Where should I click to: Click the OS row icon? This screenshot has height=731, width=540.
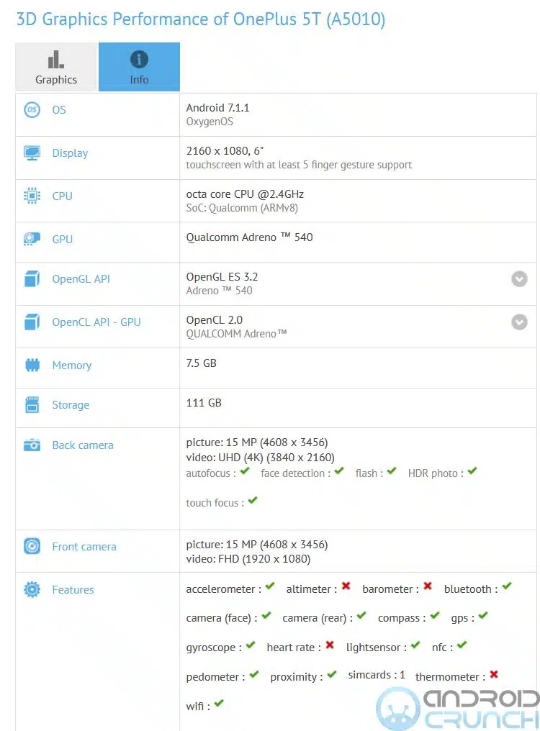(32, 110)
